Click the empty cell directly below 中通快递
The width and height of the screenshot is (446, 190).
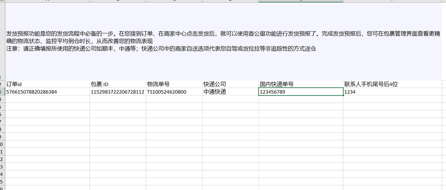pyautogui.click(x=230, y=99)
